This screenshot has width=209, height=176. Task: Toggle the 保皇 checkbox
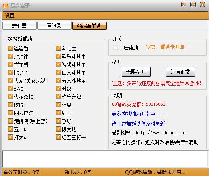coord(58,105)
